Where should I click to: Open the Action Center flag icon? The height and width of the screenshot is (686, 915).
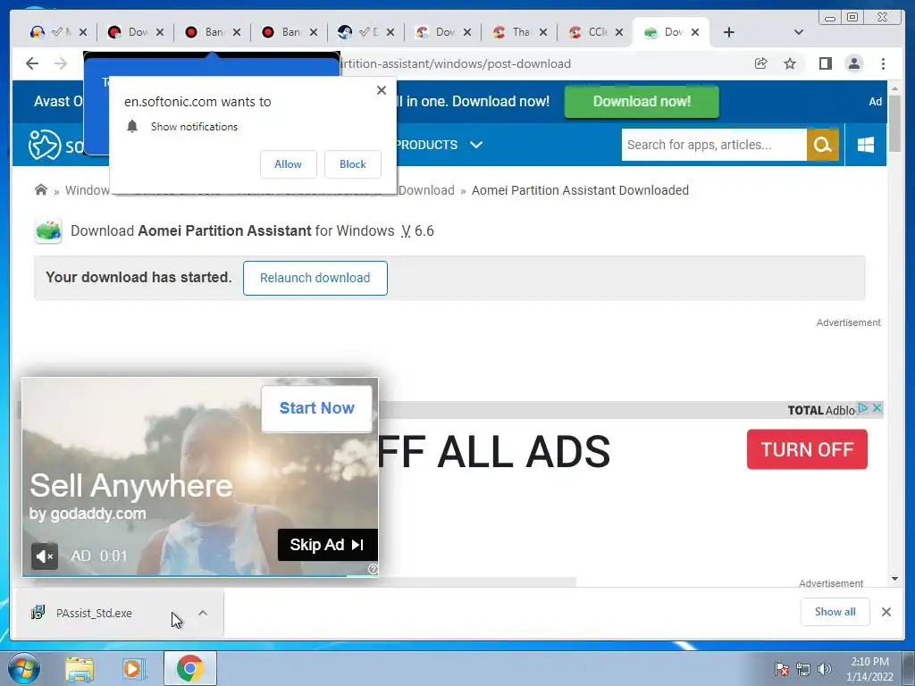[x=782, y=669]
